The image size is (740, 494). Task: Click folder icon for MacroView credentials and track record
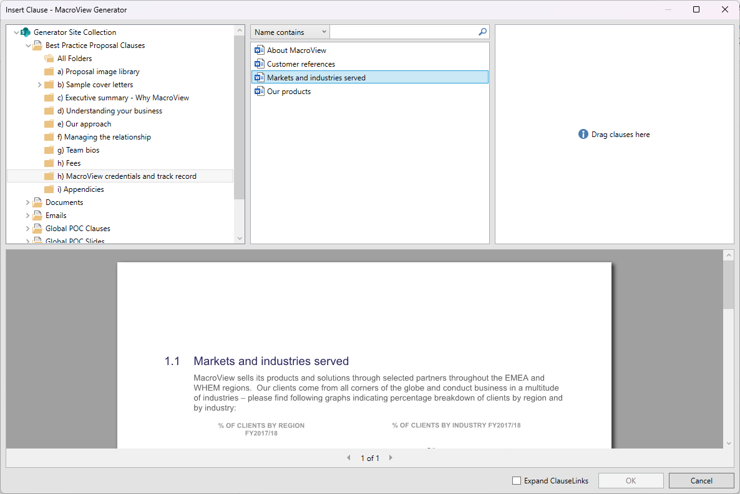[x=49, y=176]
